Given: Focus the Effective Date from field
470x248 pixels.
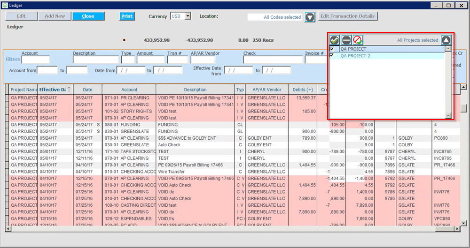Looking at the screenshot, I should coord(238,70).
